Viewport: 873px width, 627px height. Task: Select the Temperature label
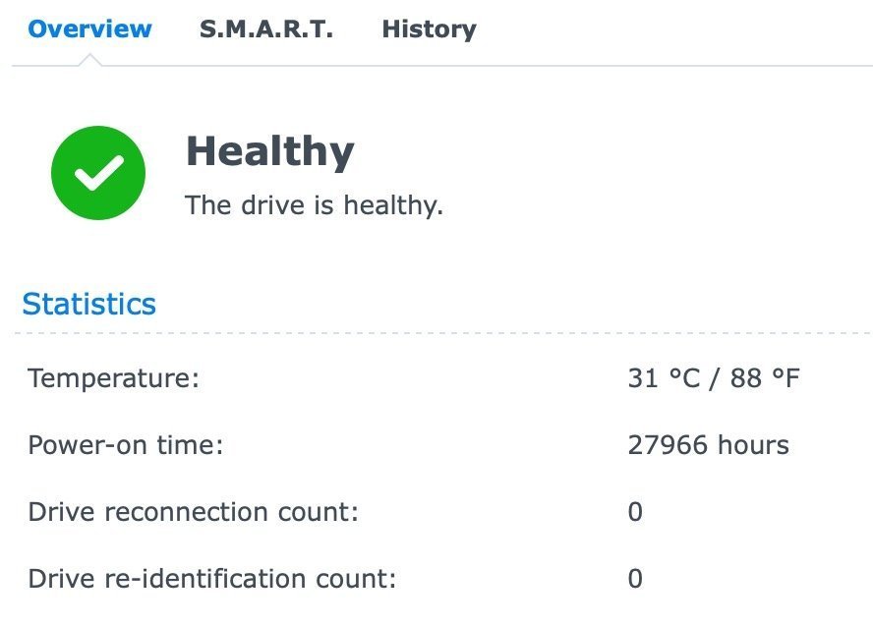point(113,378)
